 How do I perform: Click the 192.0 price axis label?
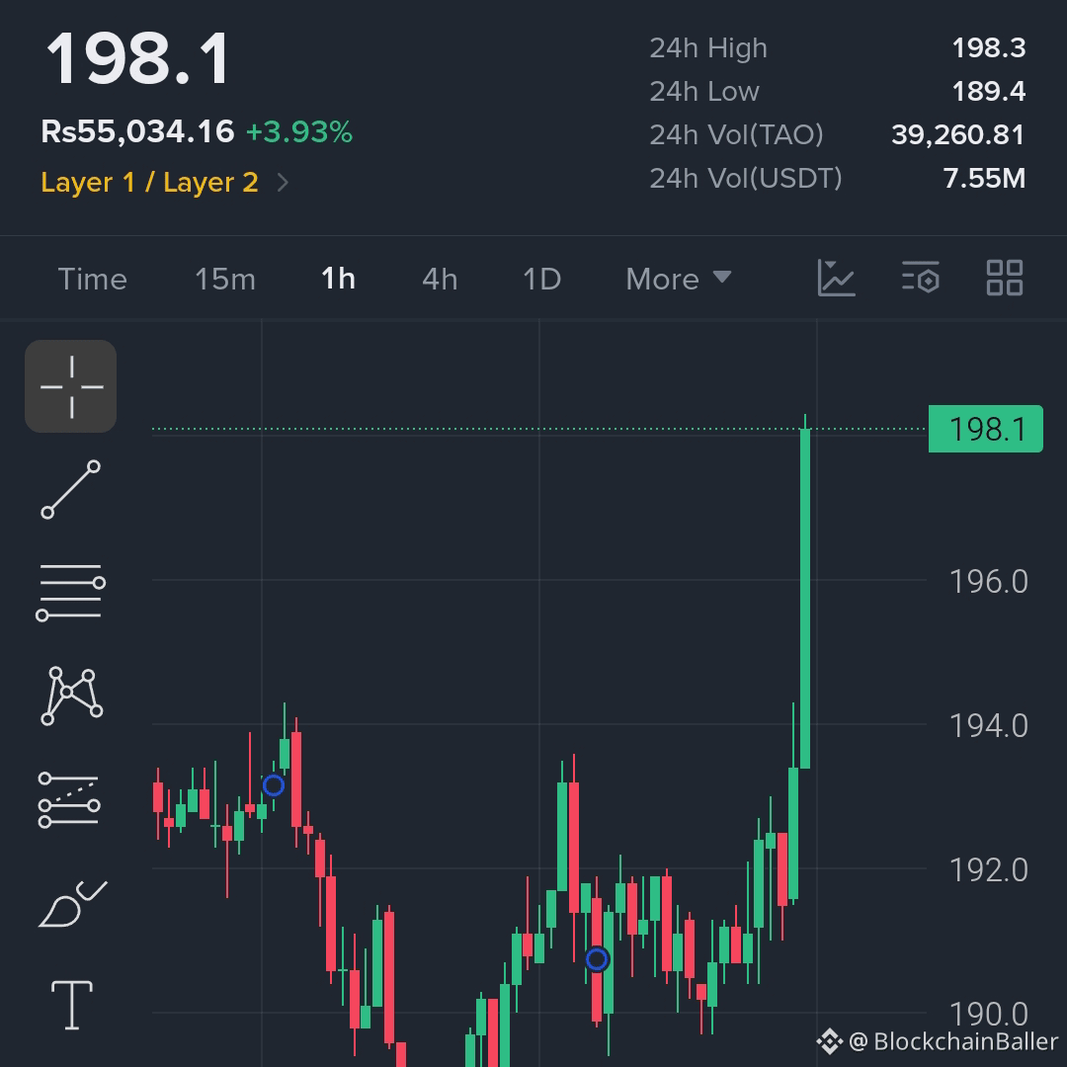tap(988, 870)
